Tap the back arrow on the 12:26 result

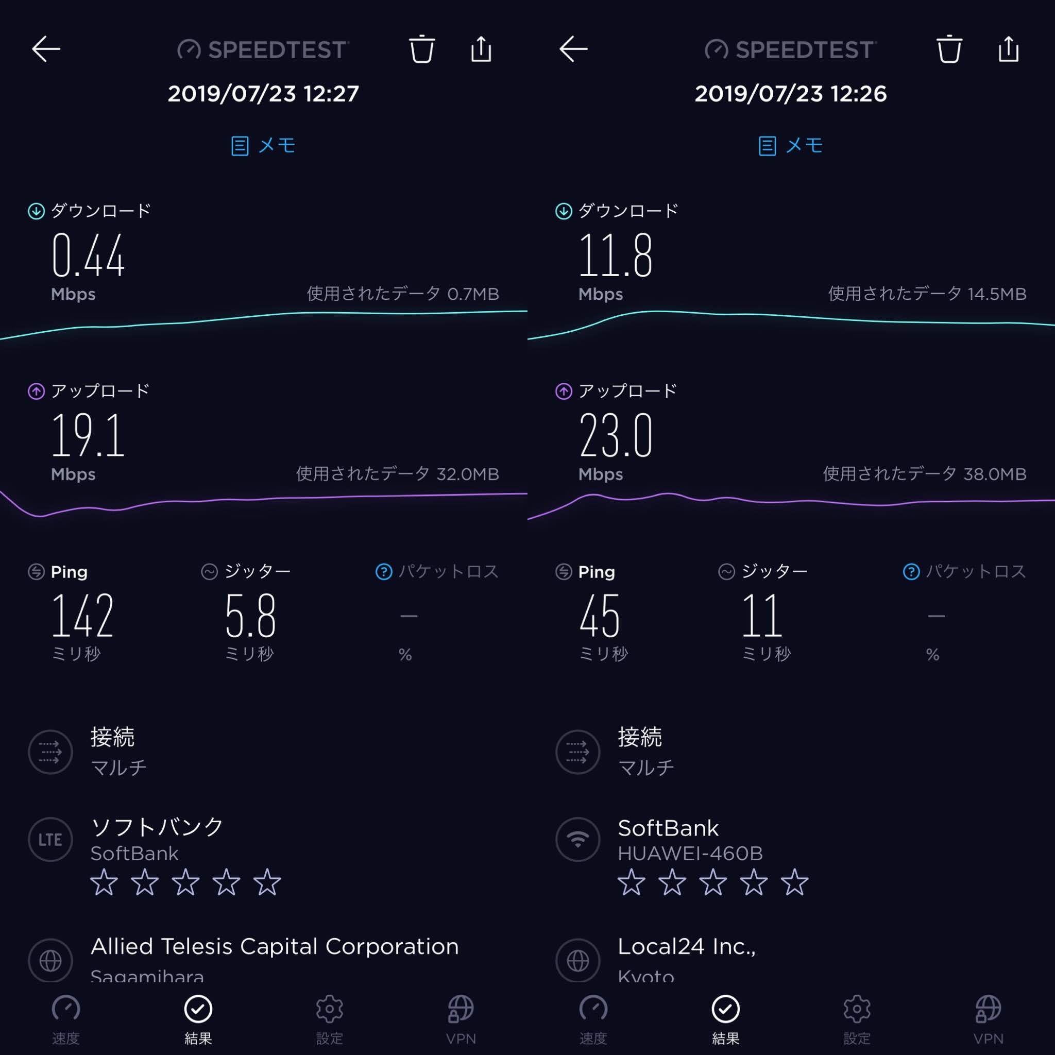click(573, 49)
